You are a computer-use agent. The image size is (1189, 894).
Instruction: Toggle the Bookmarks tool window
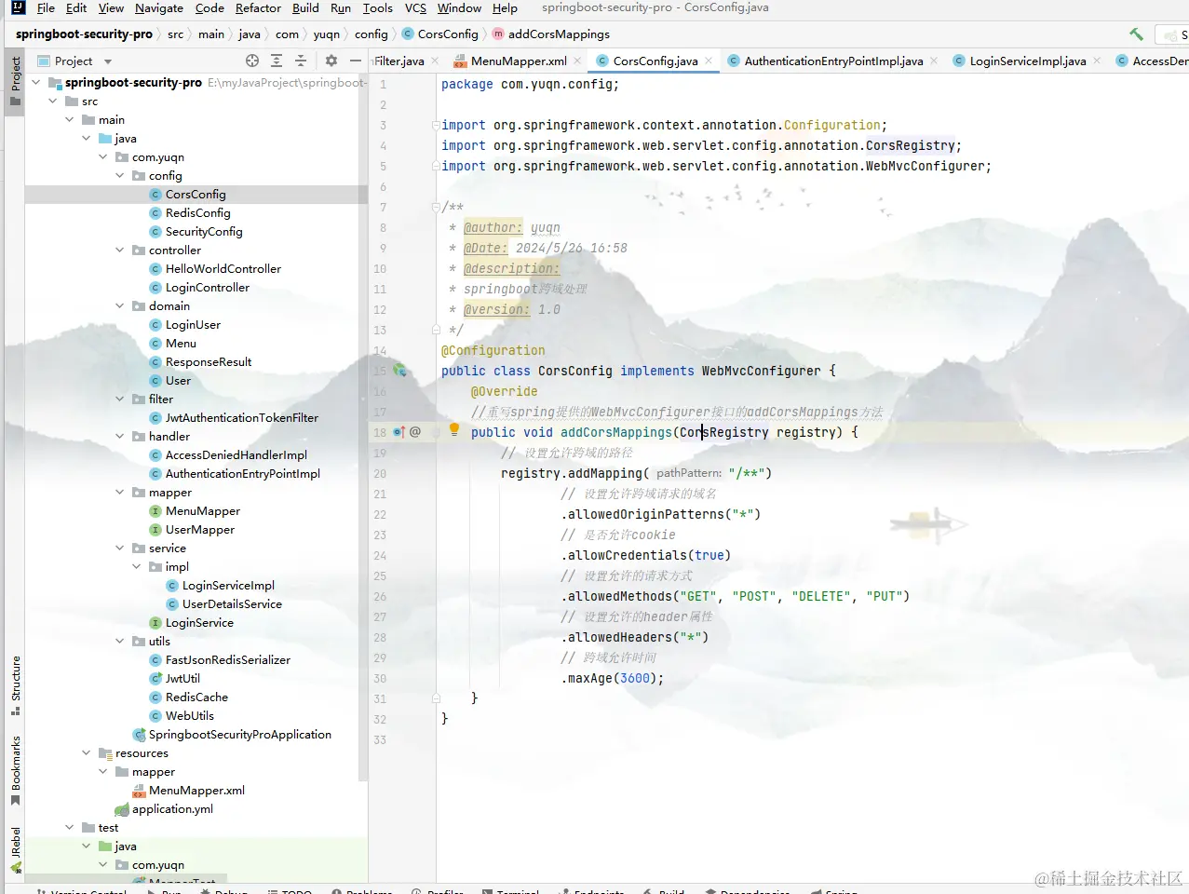coord(15,770)
